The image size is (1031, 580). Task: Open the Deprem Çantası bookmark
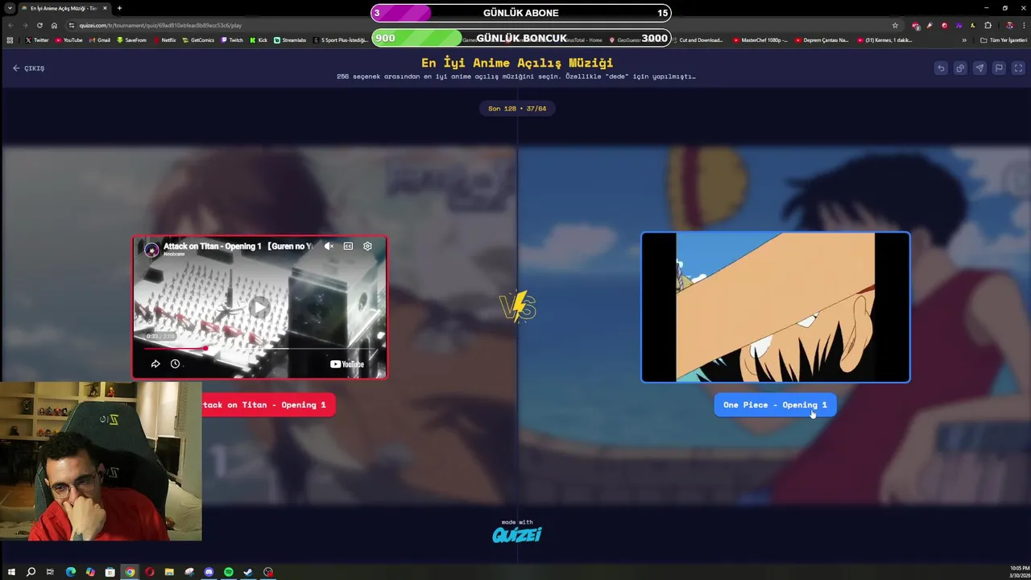pos(822,40)
